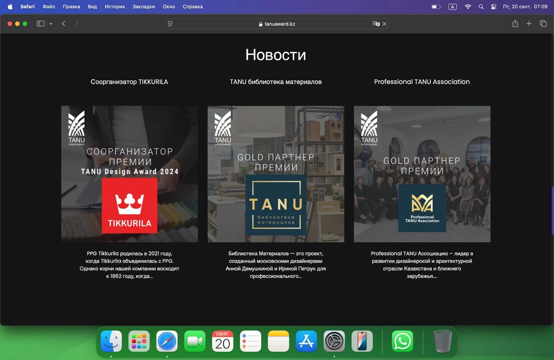Switch keyboard input source icon
This screenshot has width=554, height=360.
[x=452, y=6]
